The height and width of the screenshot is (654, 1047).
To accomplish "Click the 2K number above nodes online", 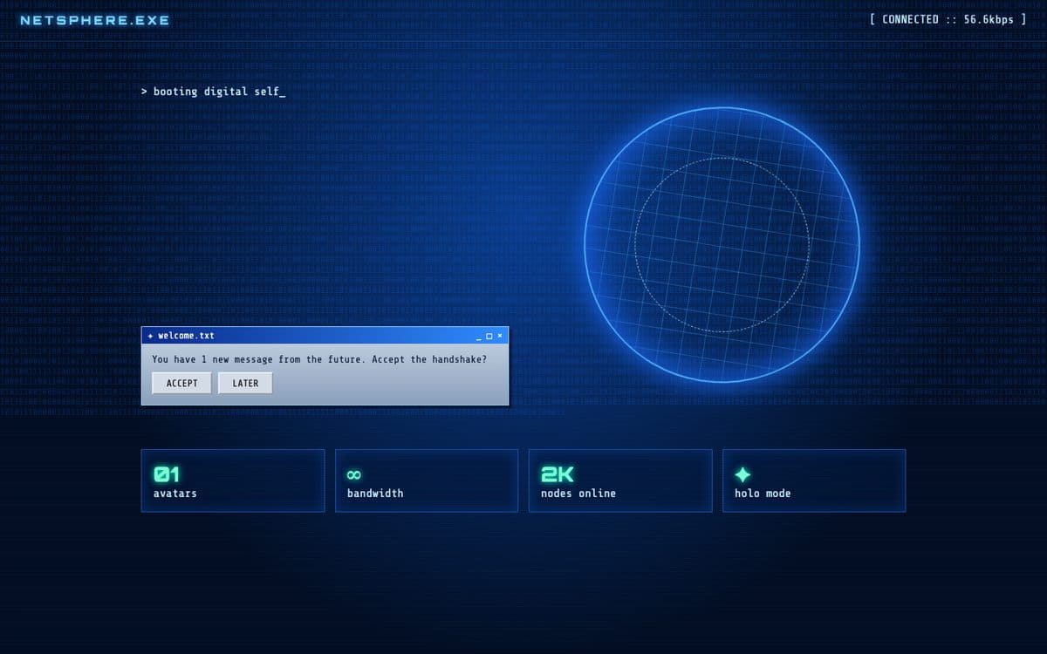I will pyautogui.click(x=558, y=474).
